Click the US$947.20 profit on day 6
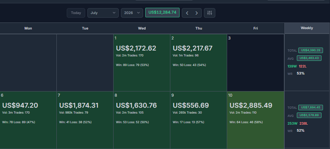Viewport: 330px width, 149px height. (x=20, y=105)
